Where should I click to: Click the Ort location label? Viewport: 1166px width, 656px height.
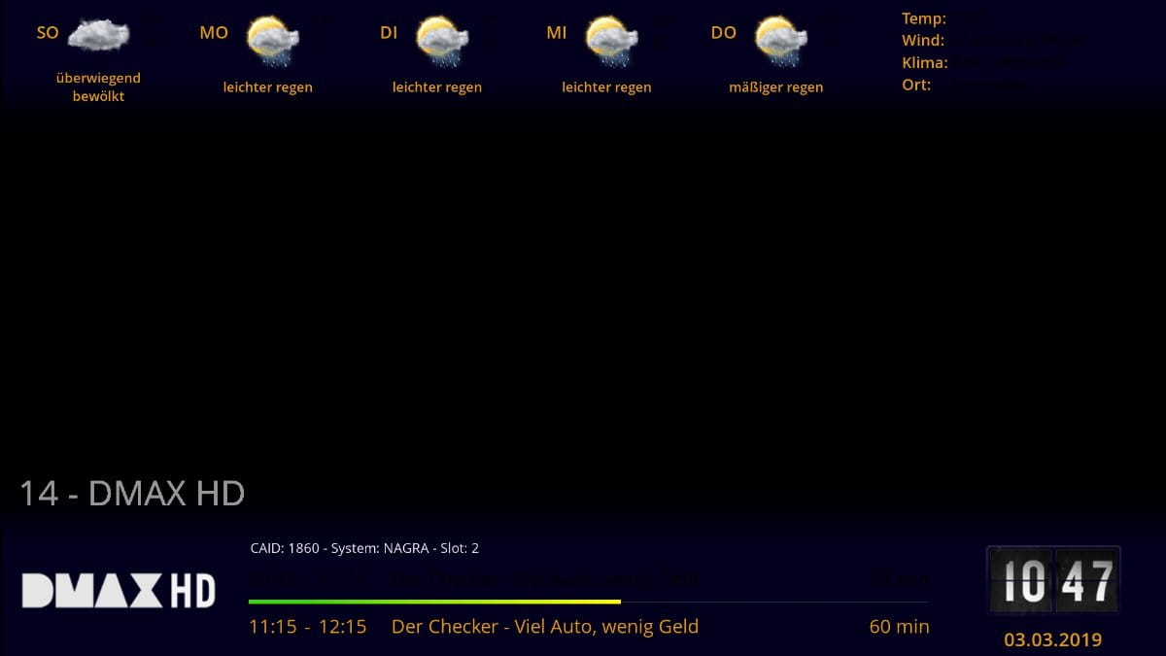(x=916, y=85)
